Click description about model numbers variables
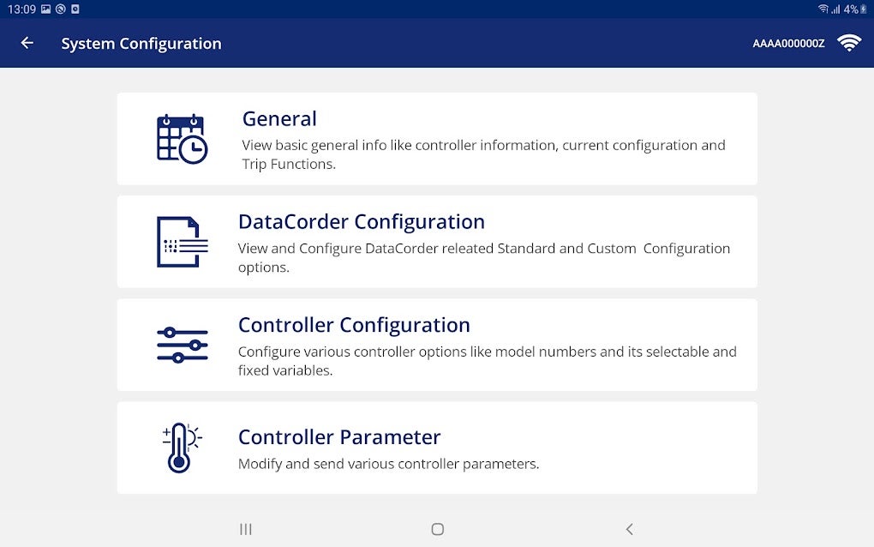 487,361
